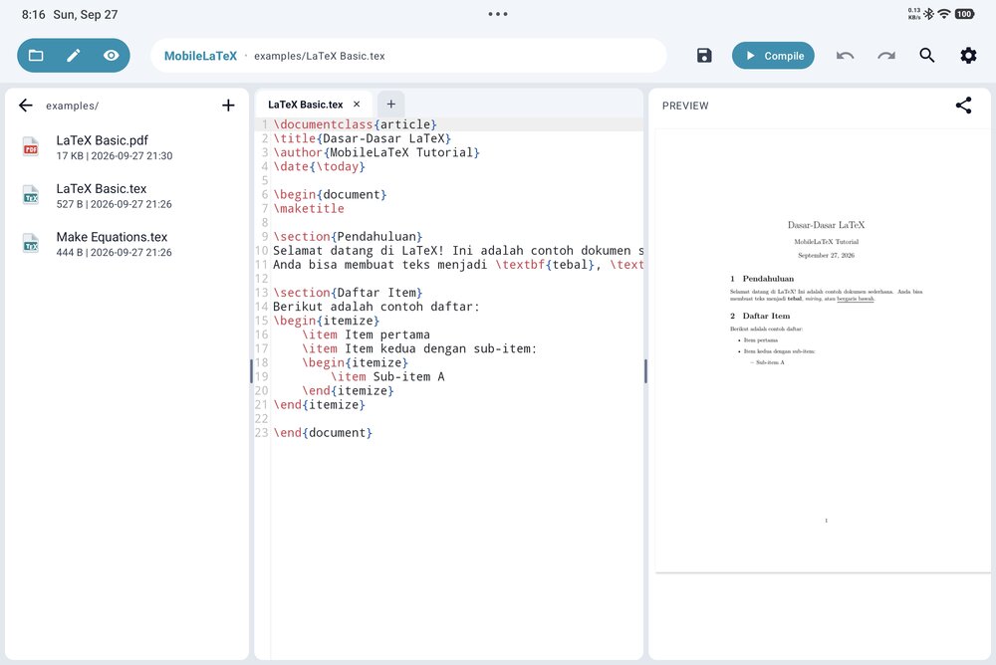Click the \section{Pendahuluan} line
The width and height of the screenshot is (996, 665).
(348, 236)
